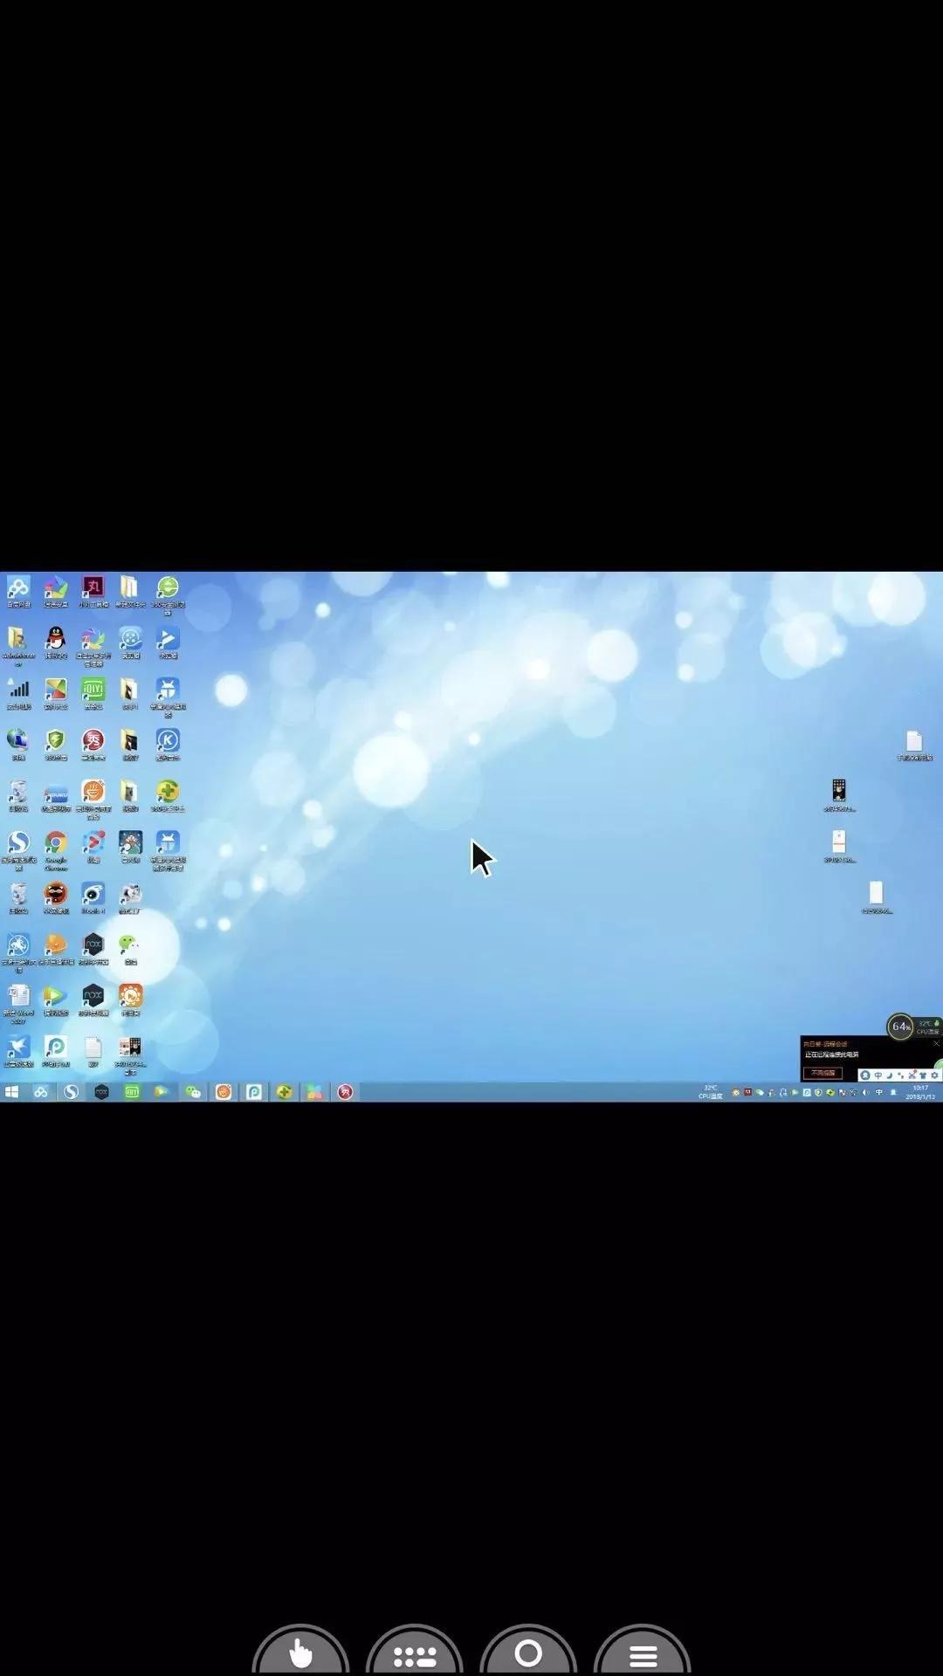Tap the pointer mode button in bottom bar

tap(300, 1651)
